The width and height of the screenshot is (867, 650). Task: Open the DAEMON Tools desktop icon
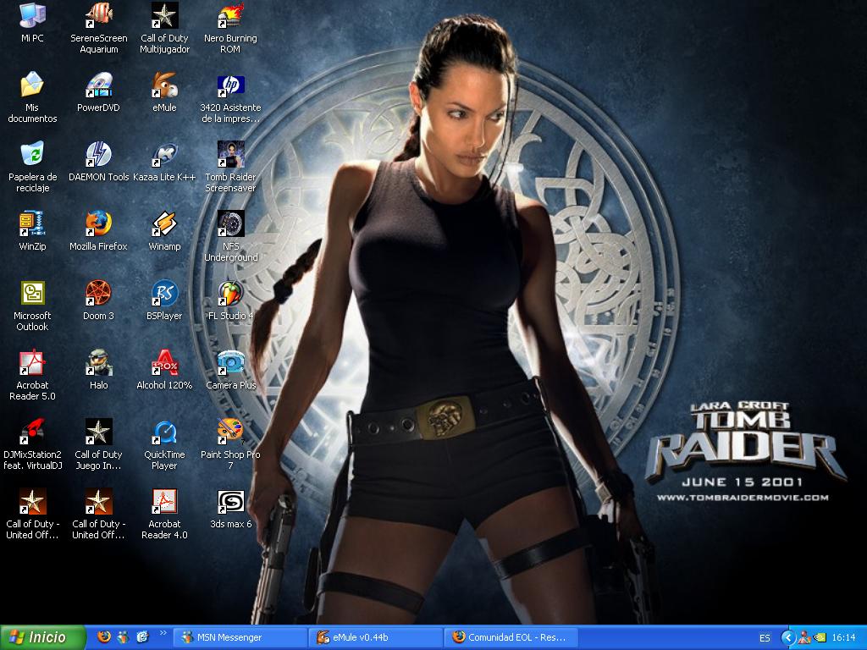click(98, 155)
